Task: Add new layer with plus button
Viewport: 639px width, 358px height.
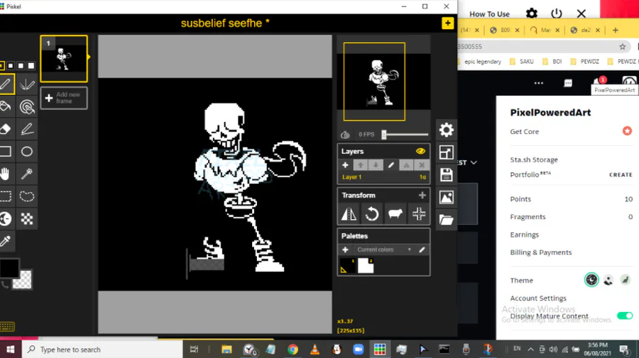Action: (x=345, y=165)
